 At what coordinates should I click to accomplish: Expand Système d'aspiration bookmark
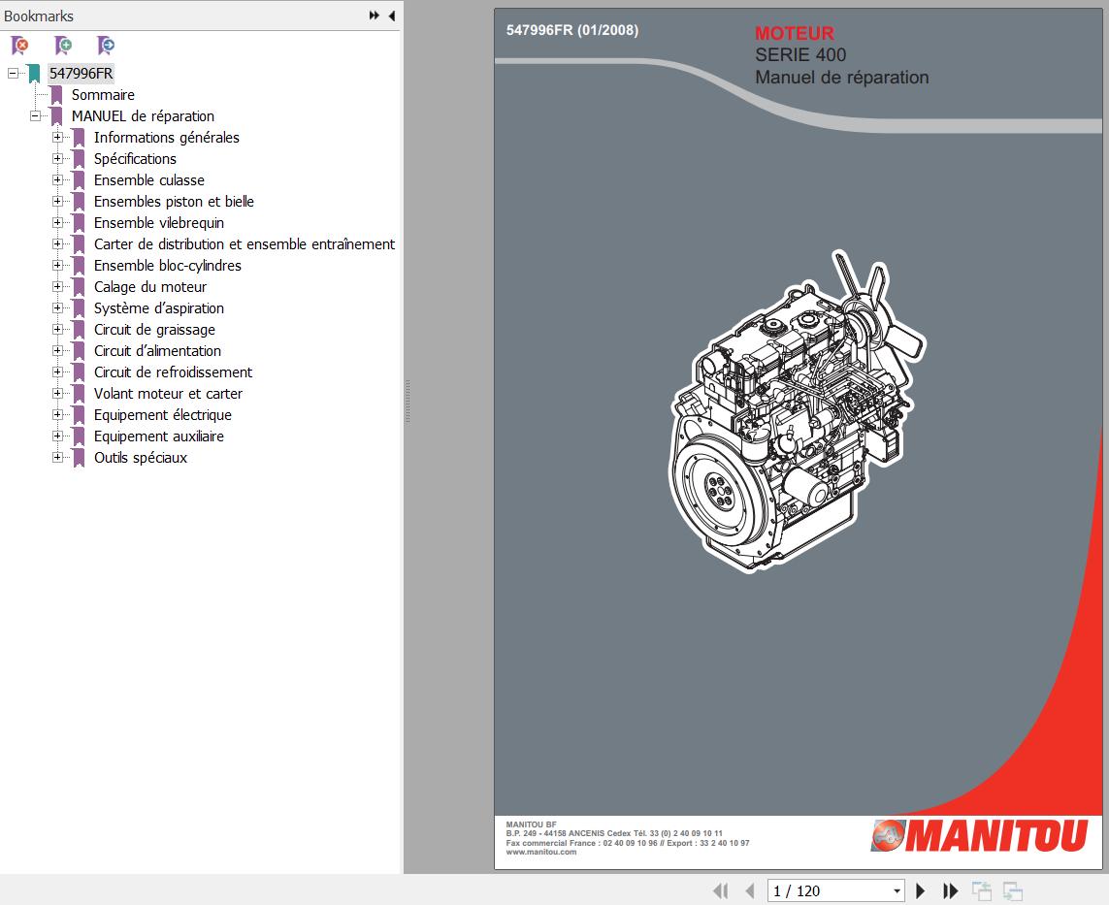57,308
